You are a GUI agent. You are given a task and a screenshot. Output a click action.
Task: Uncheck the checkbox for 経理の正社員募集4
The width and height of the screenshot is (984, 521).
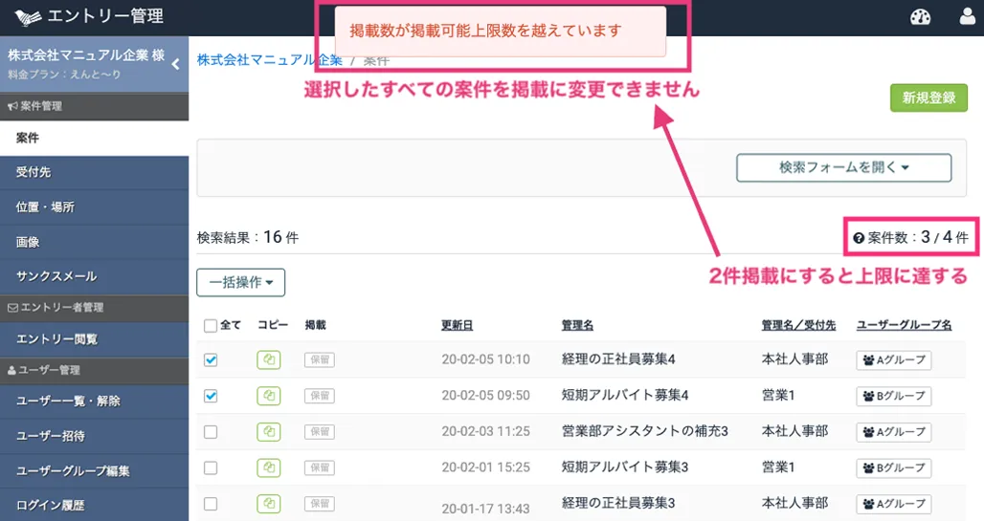point(211,359)
